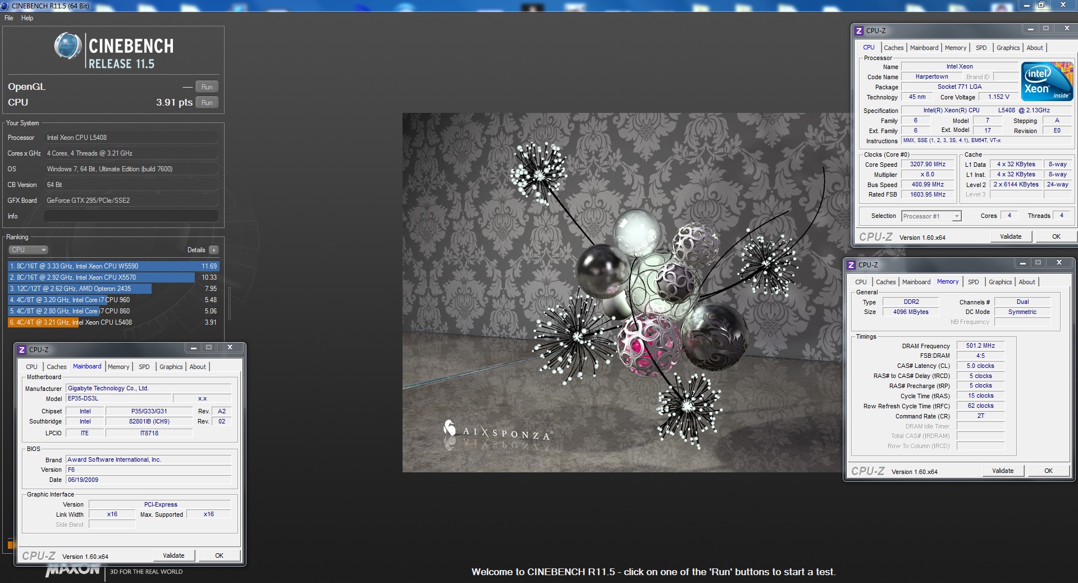Image resolution: width=1078 pixels, height=583 pixels.
Task: Switch to CPU tab in CPU-Z Memory window
Action: 861,282
